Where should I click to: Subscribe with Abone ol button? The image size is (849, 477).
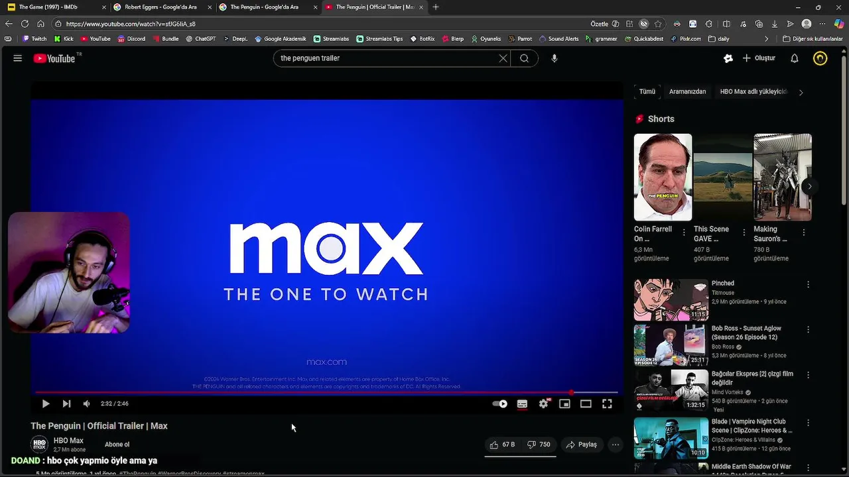click(x=117, y=445)
